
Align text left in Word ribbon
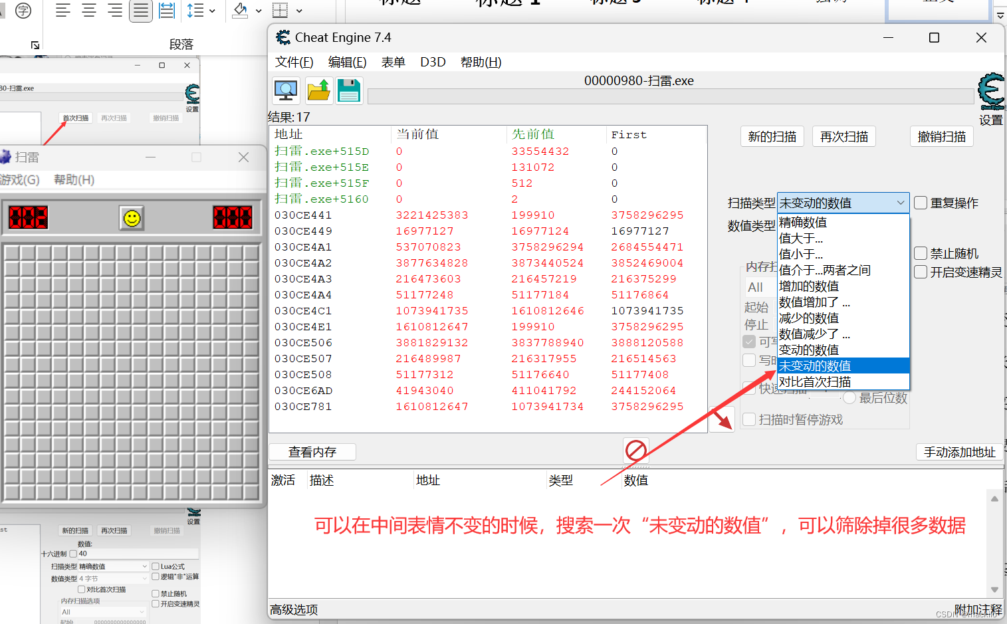pyautogui.click(x=63, y=11)
